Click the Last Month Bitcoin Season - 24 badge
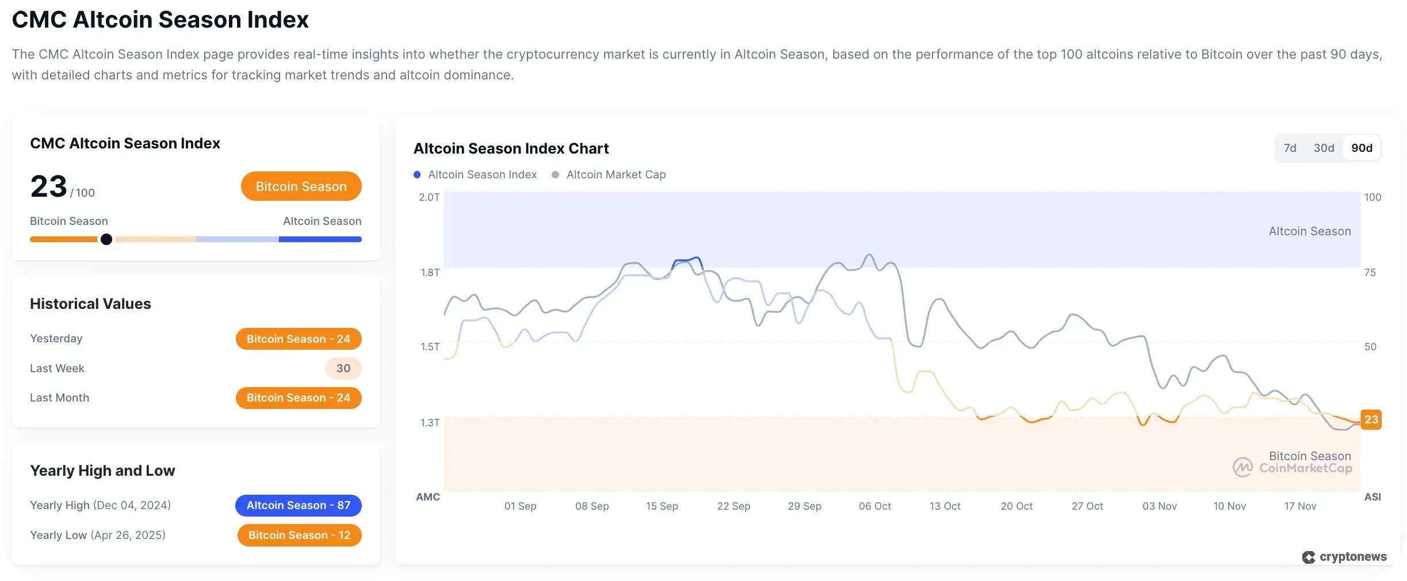Viewport: 1407px width, 581px height. point(298,397)
